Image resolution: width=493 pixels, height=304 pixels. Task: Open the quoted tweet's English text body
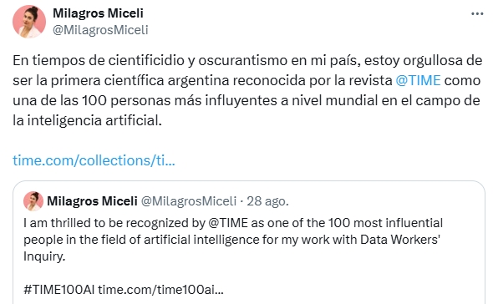point(233,240)
